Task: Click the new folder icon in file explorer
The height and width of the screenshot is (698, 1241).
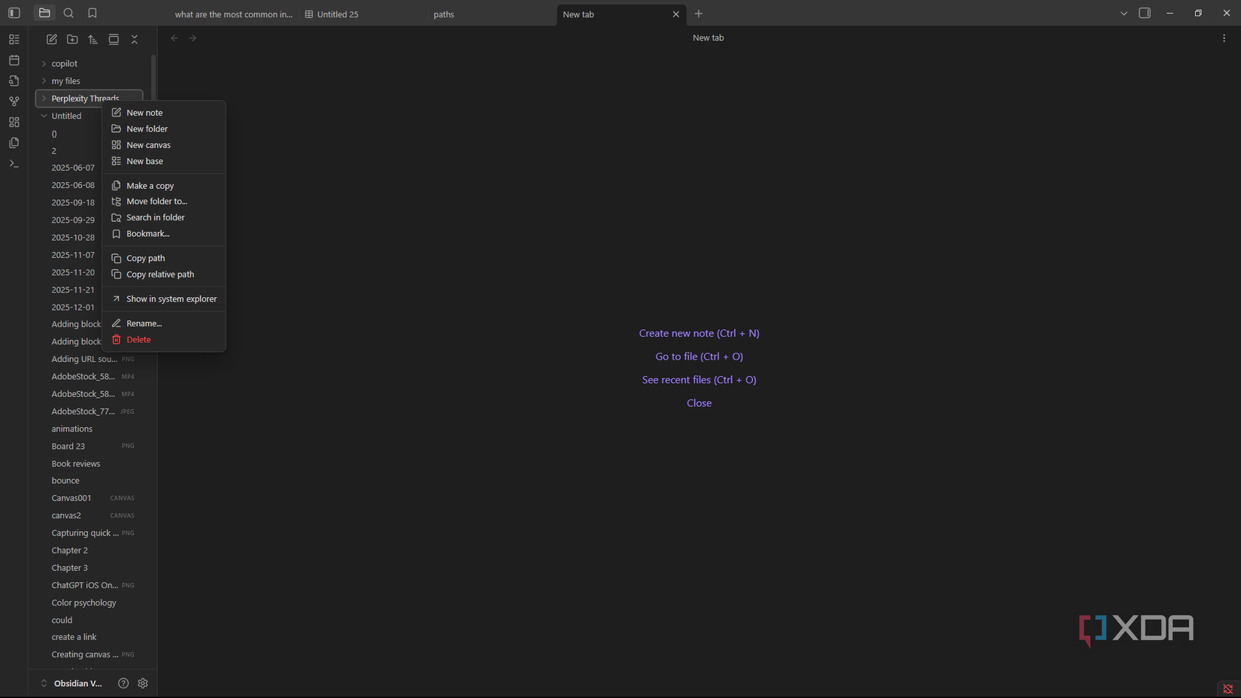Action: tap(72, 39)
